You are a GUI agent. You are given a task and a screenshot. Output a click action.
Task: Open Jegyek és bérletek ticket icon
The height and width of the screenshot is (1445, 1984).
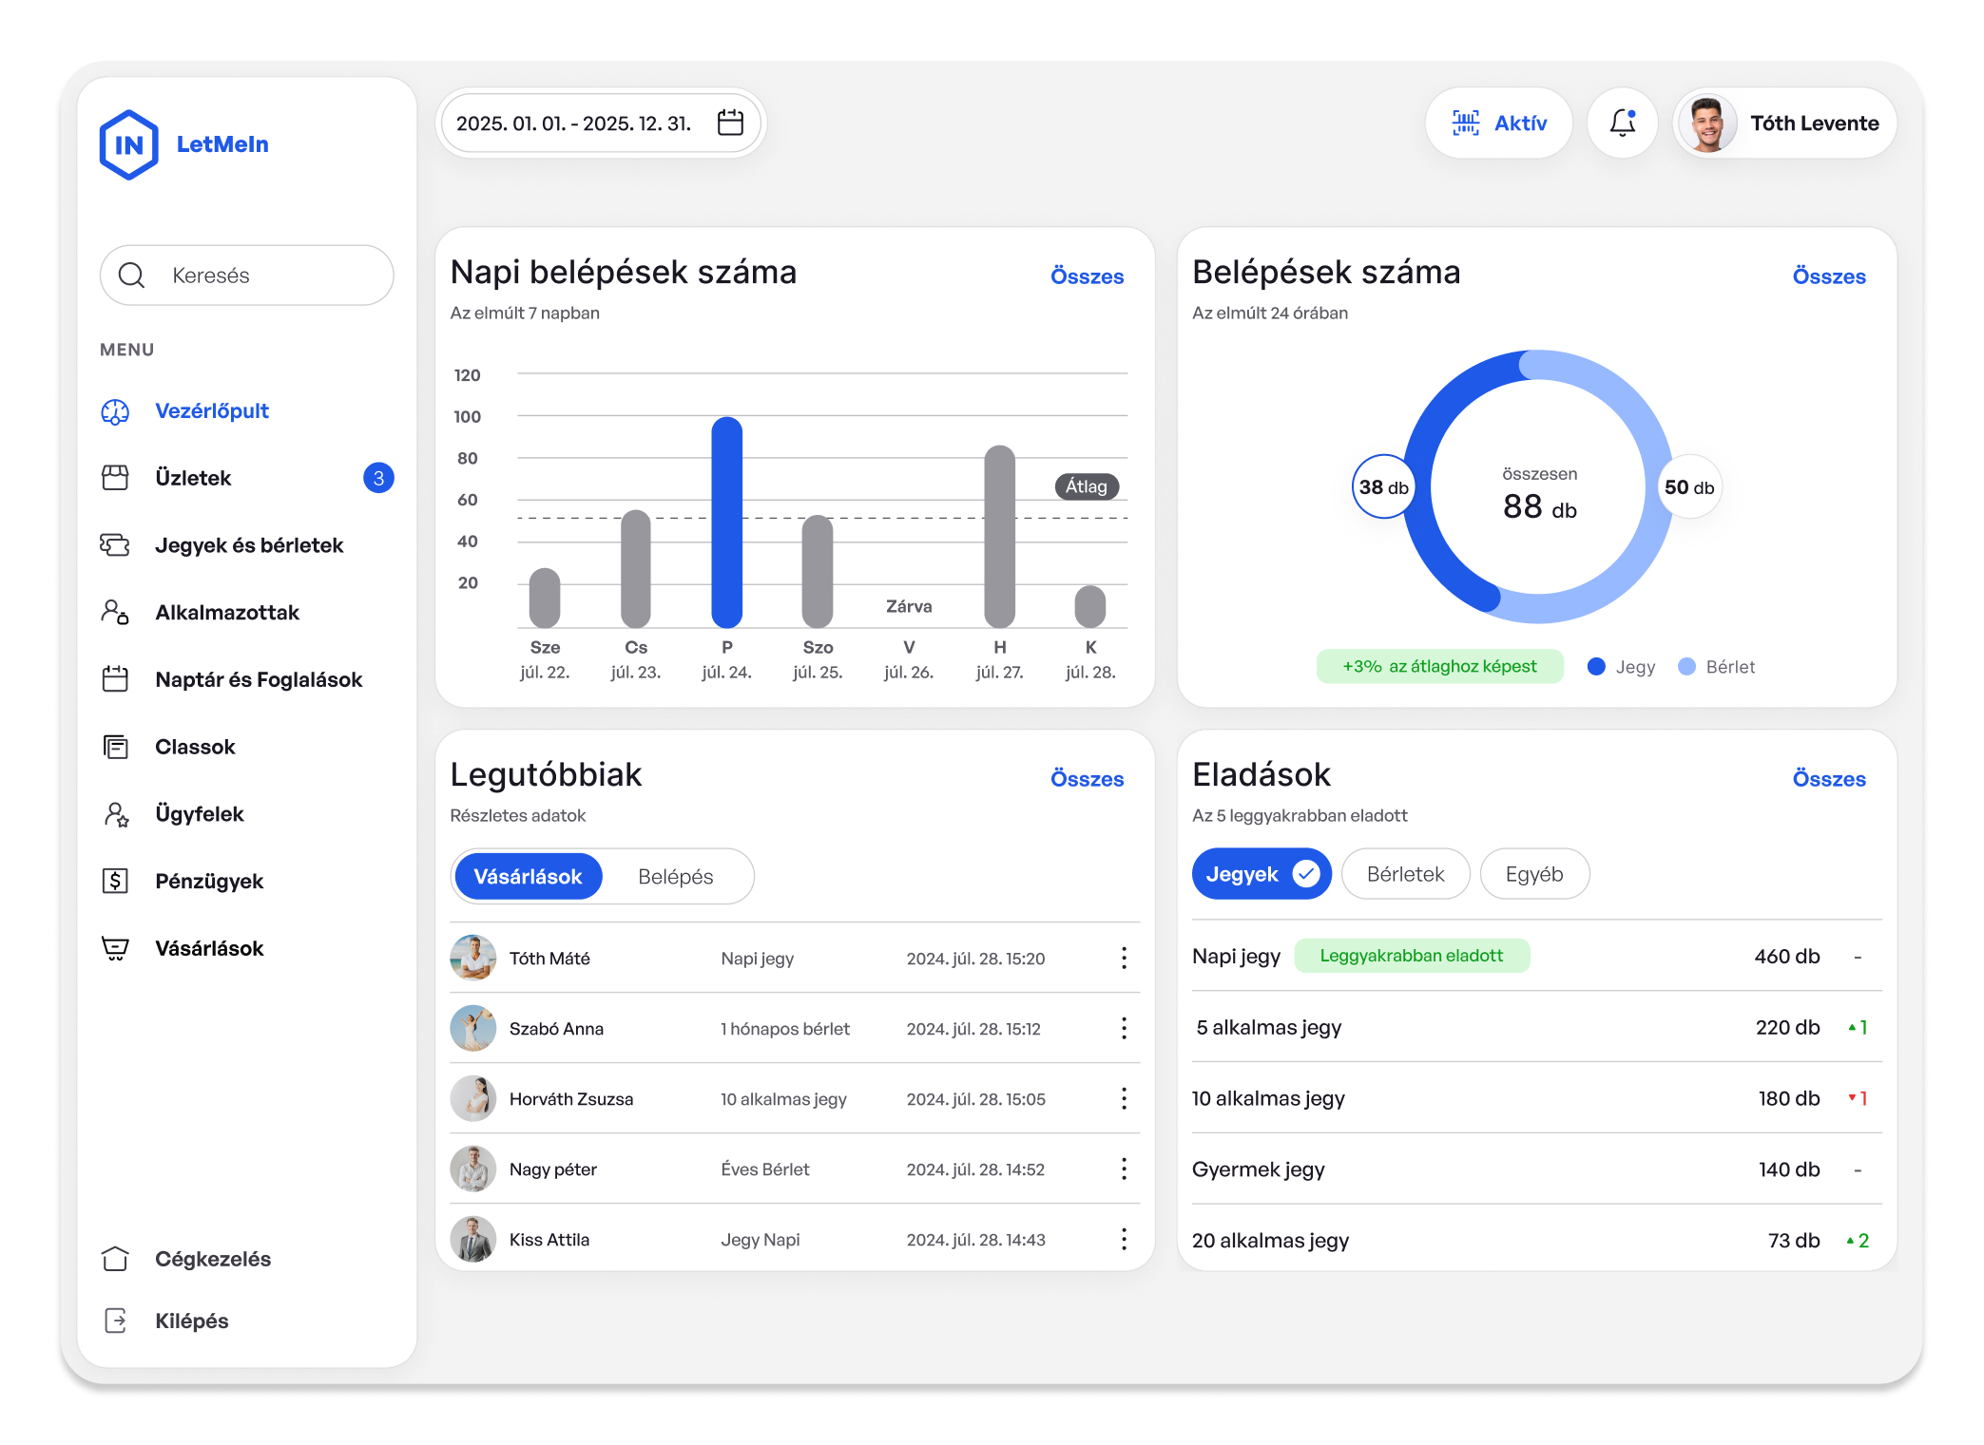pos(115,545)
